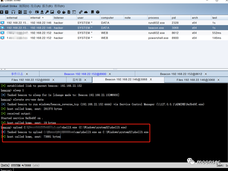This screenshot has height=171, width=228.
Task: Open the 视图(V) menu
Action: tap(24, 6)
